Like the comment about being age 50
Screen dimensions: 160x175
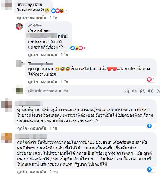coord(22,128)
